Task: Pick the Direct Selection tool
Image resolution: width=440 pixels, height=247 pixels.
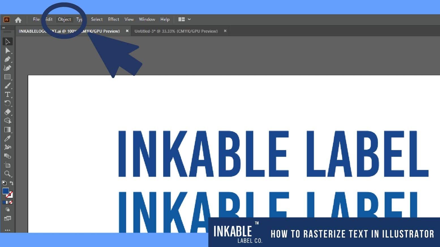Action: [7, 51]
